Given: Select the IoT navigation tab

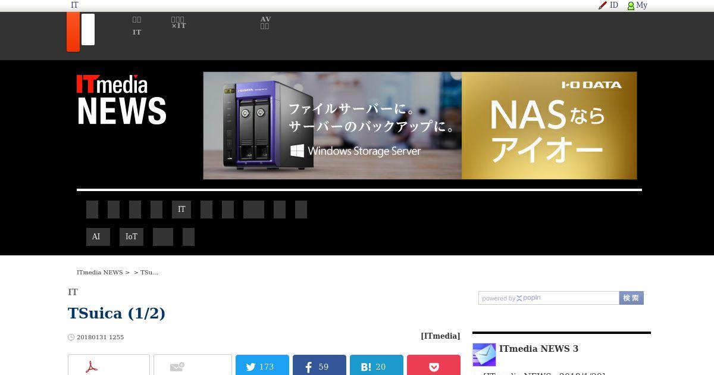Looking at the screenshot, I should pyautogui.click(x=131, y=237).
